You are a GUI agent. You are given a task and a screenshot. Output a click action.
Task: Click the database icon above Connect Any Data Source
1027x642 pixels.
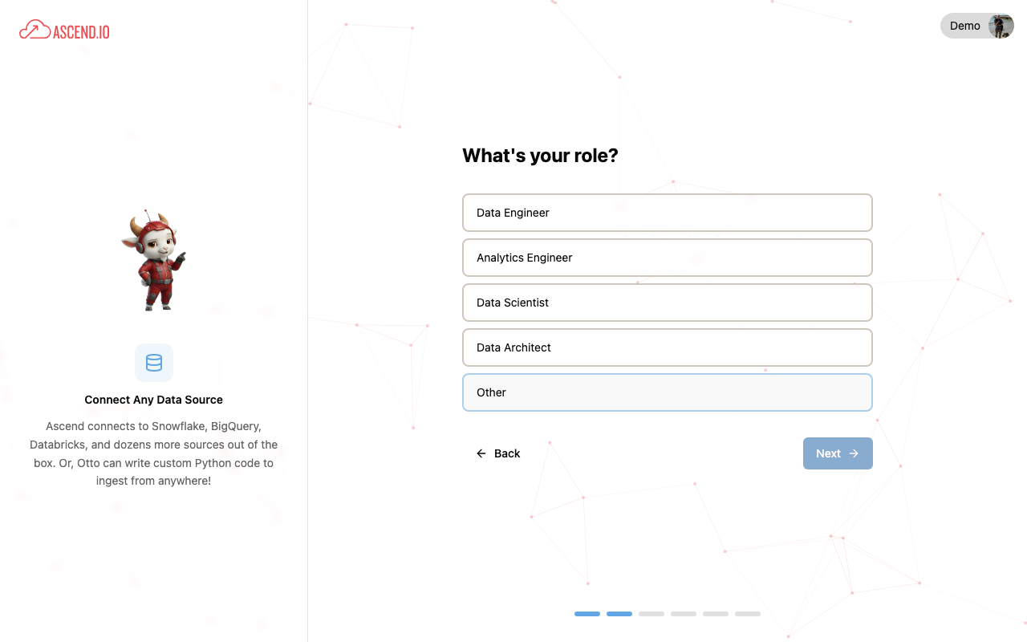pyautogui.click(x=153, y=363)
